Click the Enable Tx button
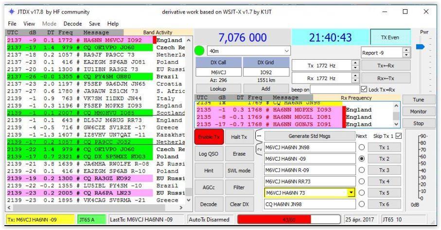The height and width of the screenshot is (230, 441). [209, 137]
